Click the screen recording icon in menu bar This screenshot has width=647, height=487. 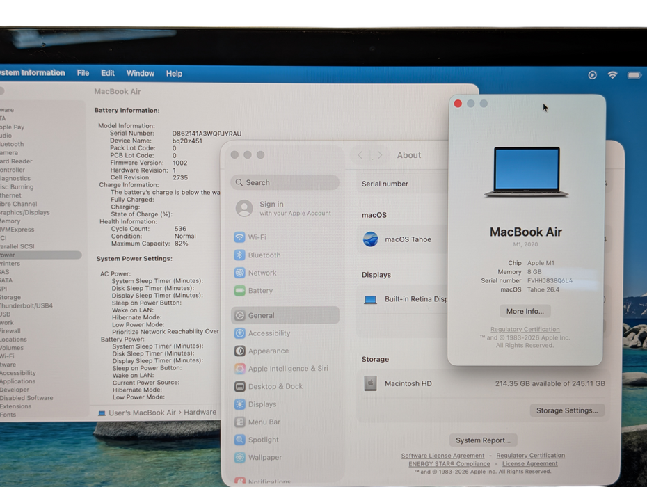[592, 75]
